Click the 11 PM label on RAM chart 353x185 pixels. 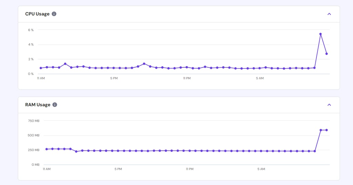(190, 169)
